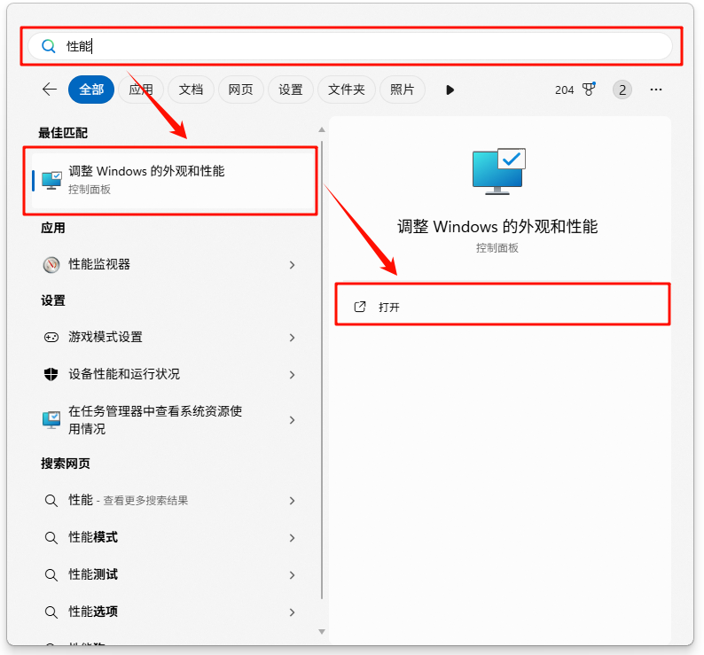Open 性能监视器 app result
The height and width of the screenshot is (655, 704).
coord(99,264)
